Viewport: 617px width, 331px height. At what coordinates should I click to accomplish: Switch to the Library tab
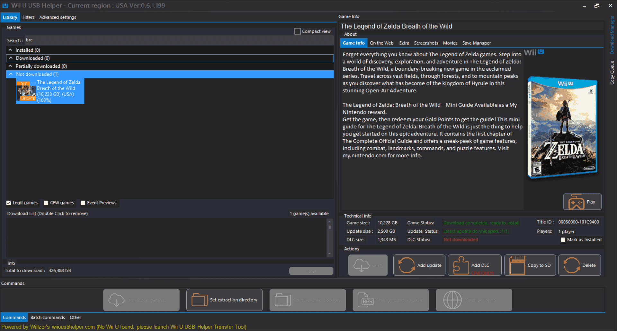(10, 17)
